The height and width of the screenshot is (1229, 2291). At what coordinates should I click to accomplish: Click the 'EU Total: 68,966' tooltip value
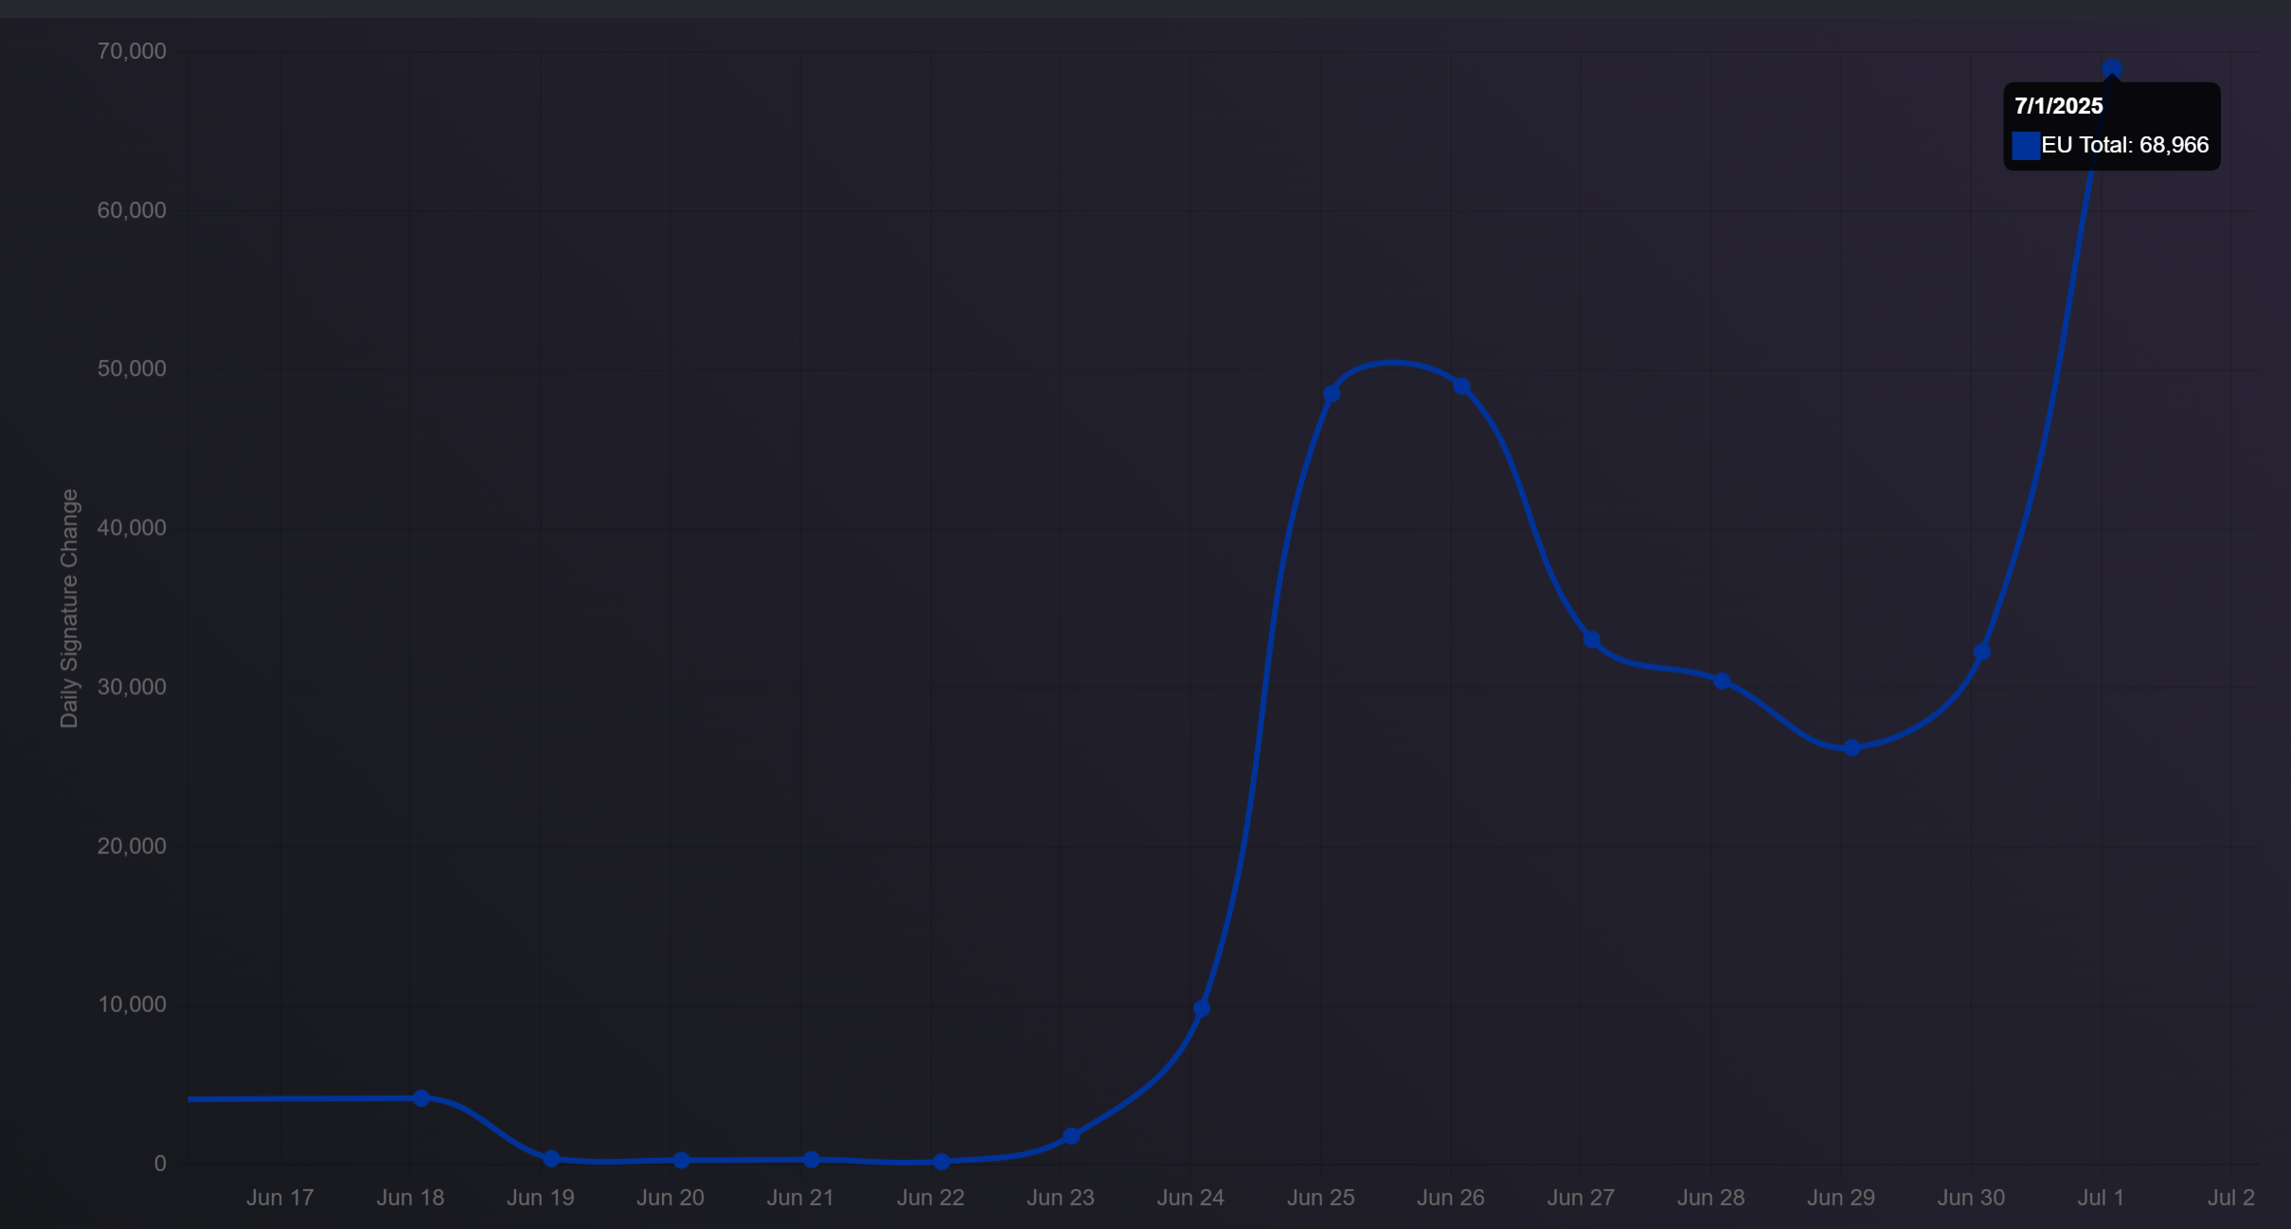click(x=2124, y=145)
